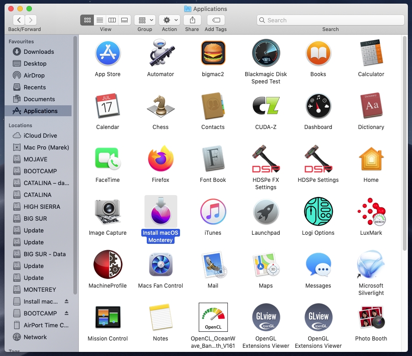Screen dimensions: 412x356
Task: Open the MOJAVE volume
Action: point(38,159)
